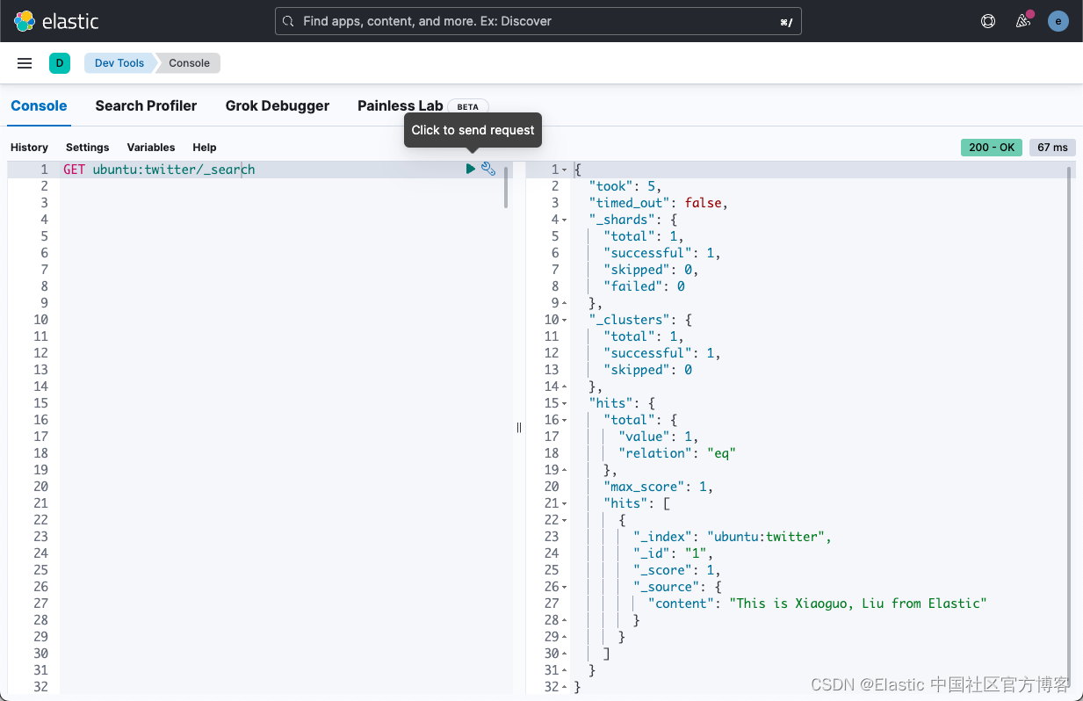Collapse the "total" object at line 16
The image size is (1083, 701).
[565, 420]
